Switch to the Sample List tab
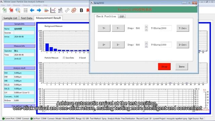The width and height of the screenshot is (215, 121). pyautogui.click(x=10, y=18)
